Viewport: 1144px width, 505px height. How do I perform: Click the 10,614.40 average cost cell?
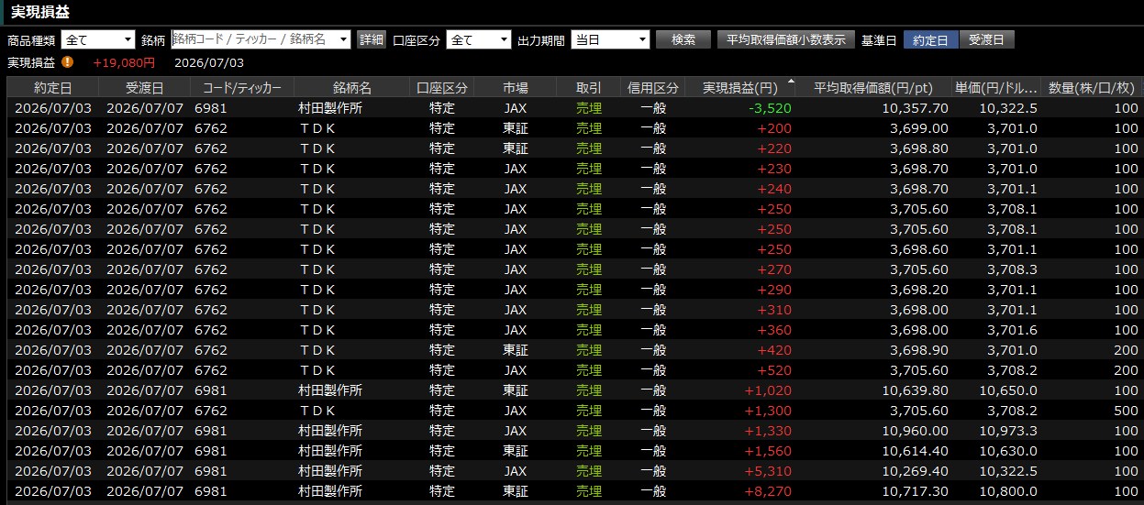(916, 451)
